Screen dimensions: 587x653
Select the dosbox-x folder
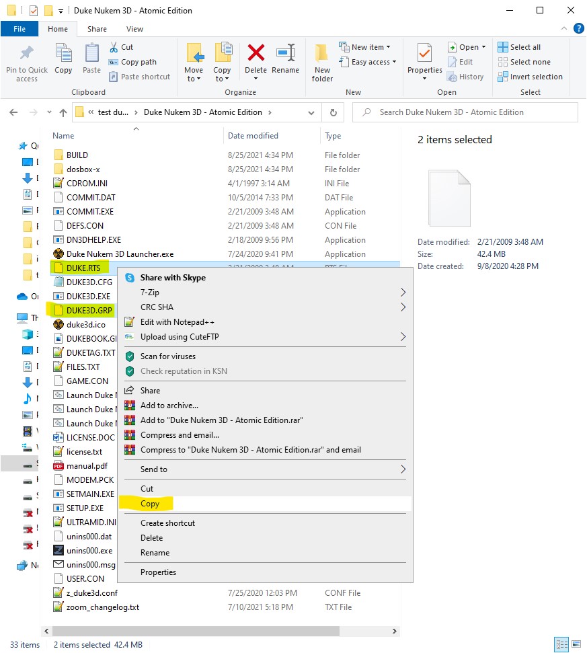(83, 169)
